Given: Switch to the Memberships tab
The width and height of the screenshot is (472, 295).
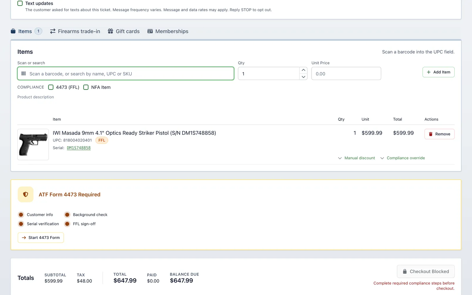Looking at the screenshot, I should pyautogui.click(x=168, y=31).
